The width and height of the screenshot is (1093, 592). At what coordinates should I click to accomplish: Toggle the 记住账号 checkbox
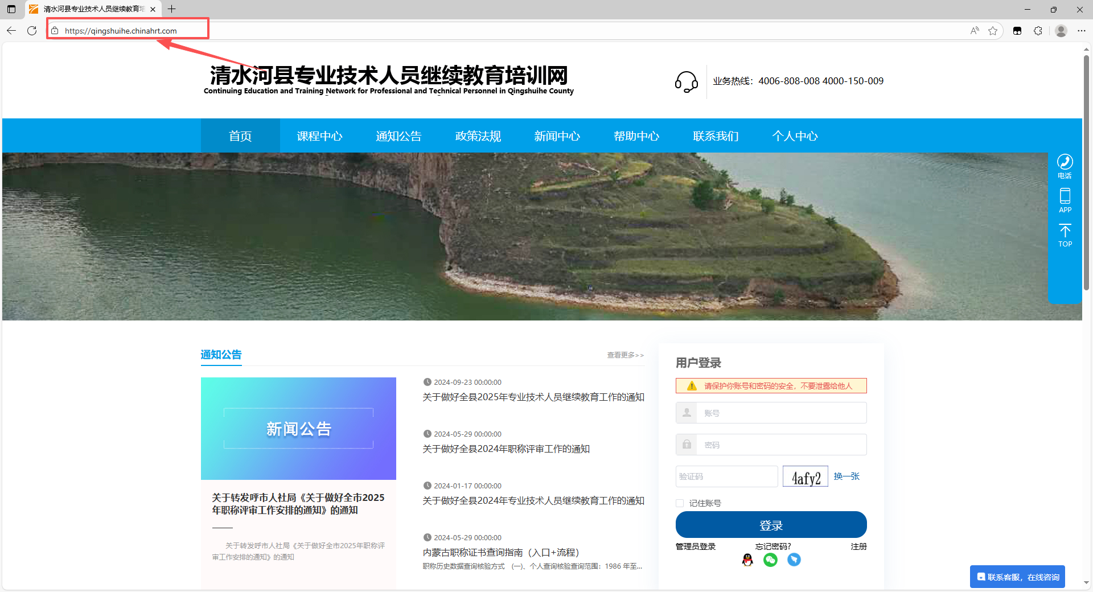coord(680,503)
